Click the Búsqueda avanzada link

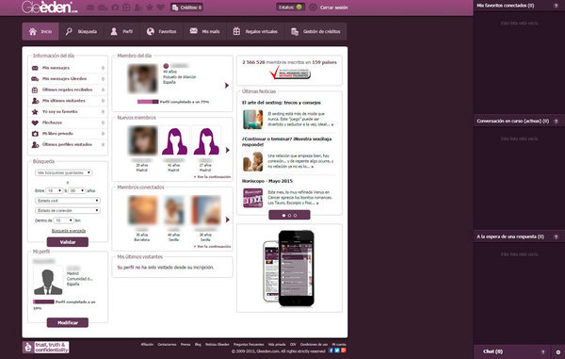point(69,231)
